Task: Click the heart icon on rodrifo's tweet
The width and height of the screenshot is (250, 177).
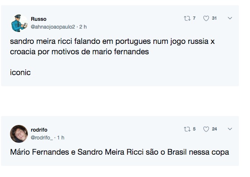Action: (206, 129)
